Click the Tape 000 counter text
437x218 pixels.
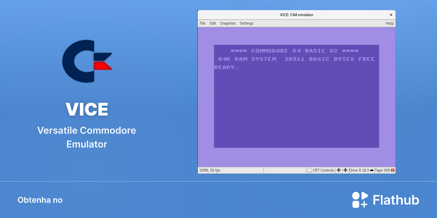pos(382,170)
